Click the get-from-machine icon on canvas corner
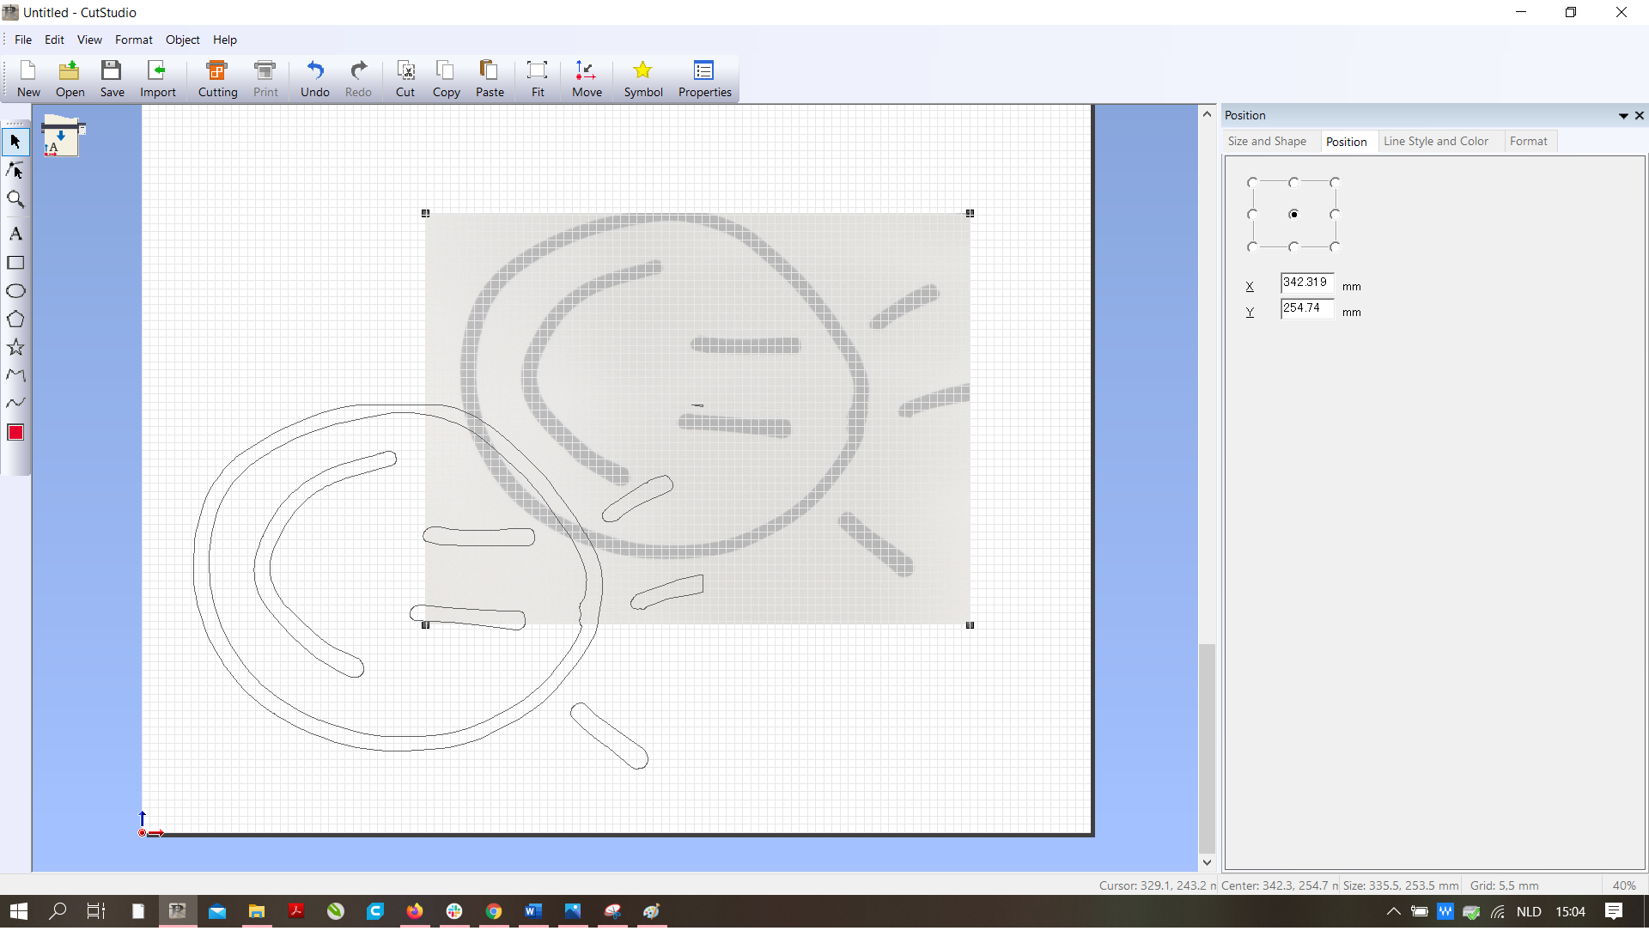This screenshot has width=1649, height=943. click(62, 136)
